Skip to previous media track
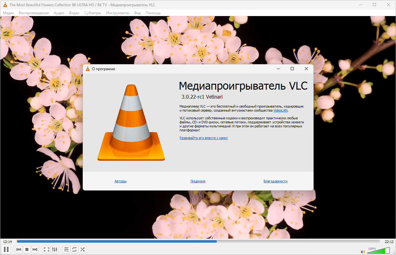This screenshot has width=396, height=255. coord(19,249)
